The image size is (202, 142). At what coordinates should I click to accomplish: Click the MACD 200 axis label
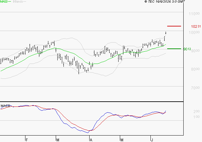pyautogui.click(x=197, y=111)
